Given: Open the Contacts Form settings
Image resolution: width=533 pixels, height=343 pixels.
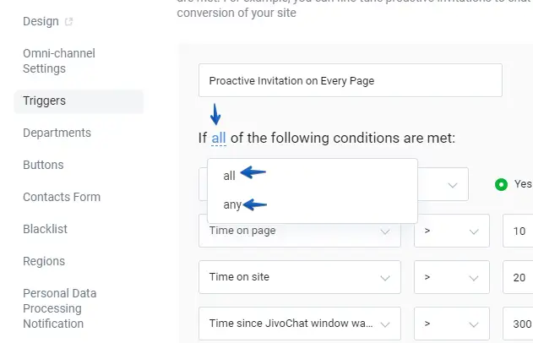Looking at the screenshot, I should [x=62, y=197].
